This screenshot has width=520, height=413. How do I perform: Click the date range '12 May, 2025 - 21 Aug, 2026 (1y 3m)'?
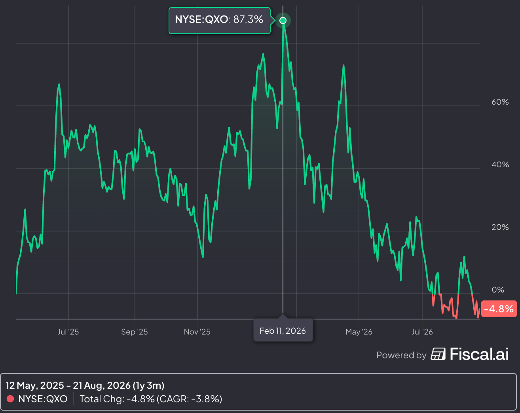[85, 385]
